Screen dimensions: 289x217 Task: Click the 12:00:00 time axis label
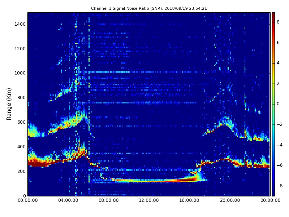coord(149,200)
